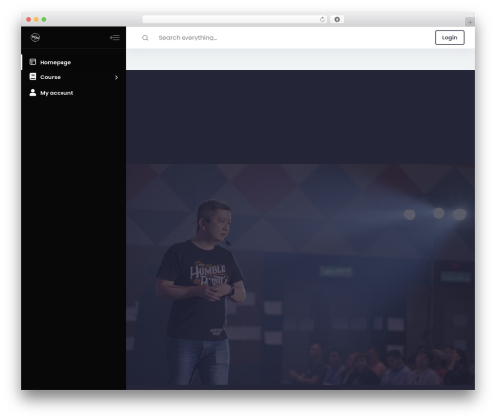The height and width of the screenshot is (420, 496).
Task: Open the Homepage menu item
Action: point(73,62)
